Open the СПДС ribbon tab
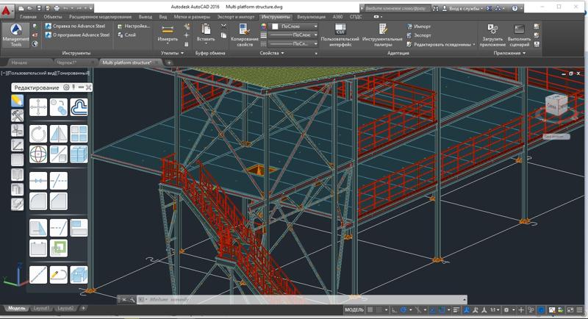 click(x=356, y=17)
